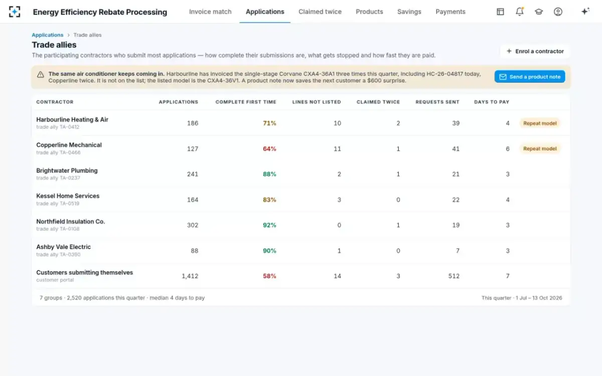Click the quarter date range text
602x376 pixels.
tap(522, 298)
